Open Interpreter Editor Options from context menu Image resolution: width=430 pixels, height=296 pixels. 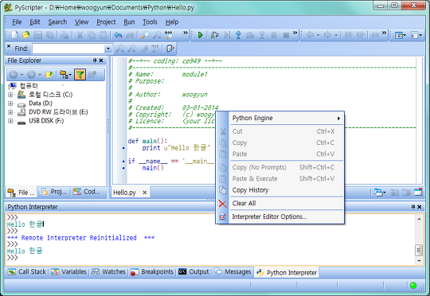pos(287,216)
